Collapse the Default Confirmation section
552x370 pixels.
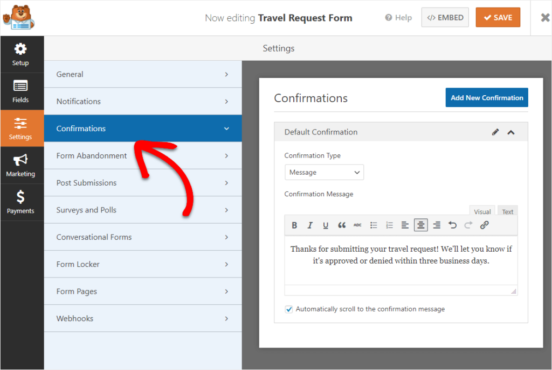tap(511, 132)
